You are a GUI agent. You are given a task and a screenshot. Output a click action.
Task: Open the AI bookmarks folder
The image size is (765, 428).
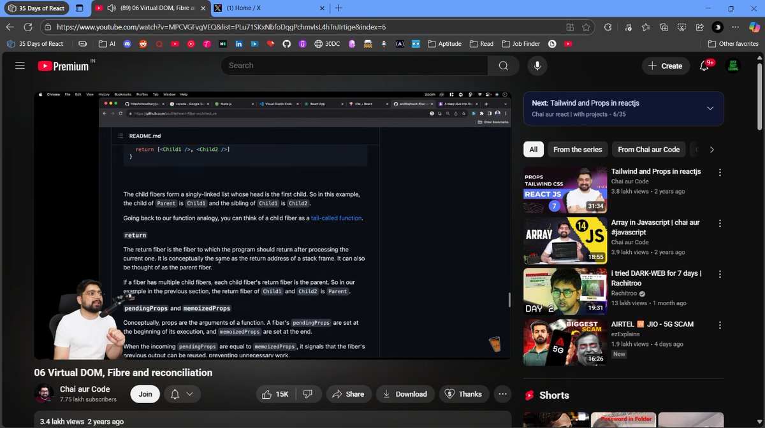tap(107, 44)
